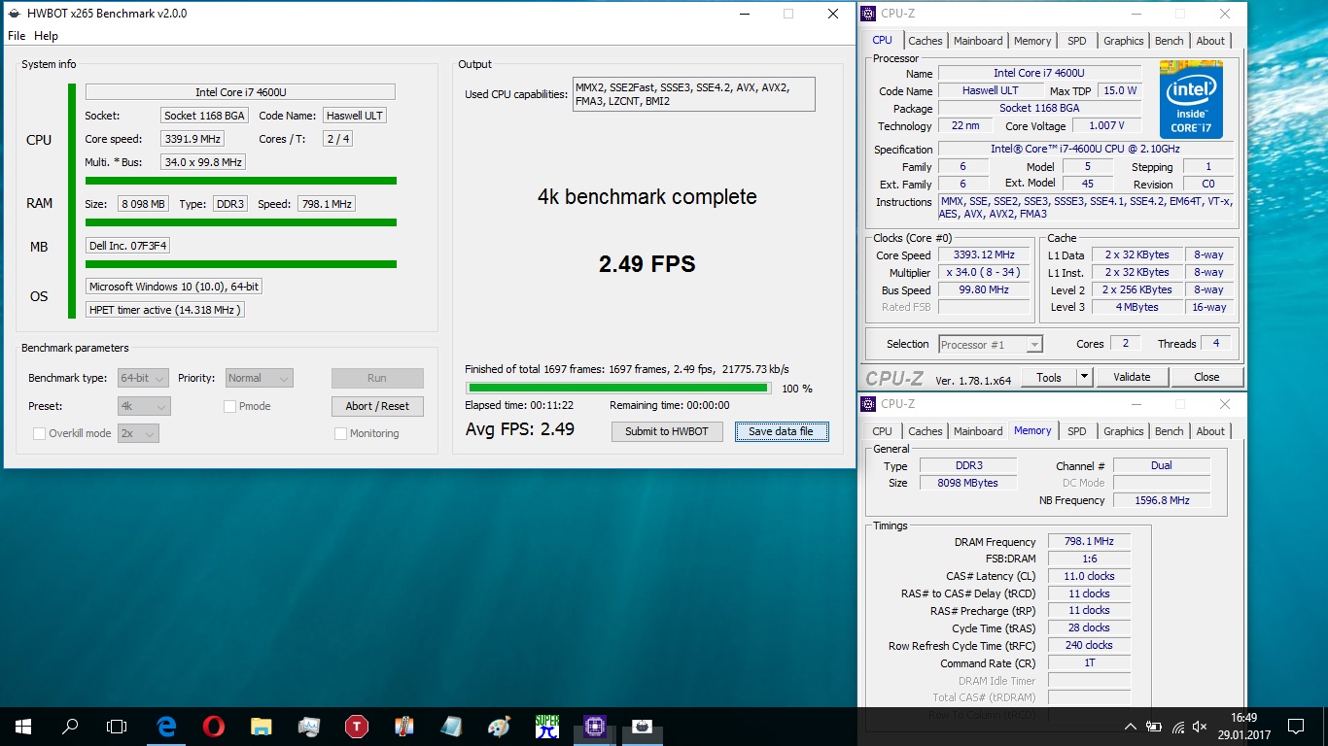This screenshot has width=1328, height=746.
Task: Open the Paint palette app on taskbar
Action: [499, 726]
